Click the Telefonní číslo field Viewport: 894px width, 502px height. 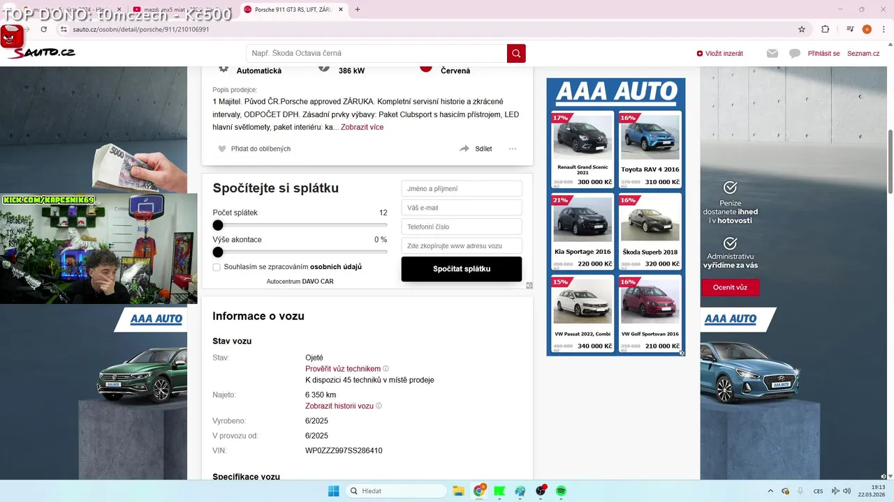coord(462,227)
